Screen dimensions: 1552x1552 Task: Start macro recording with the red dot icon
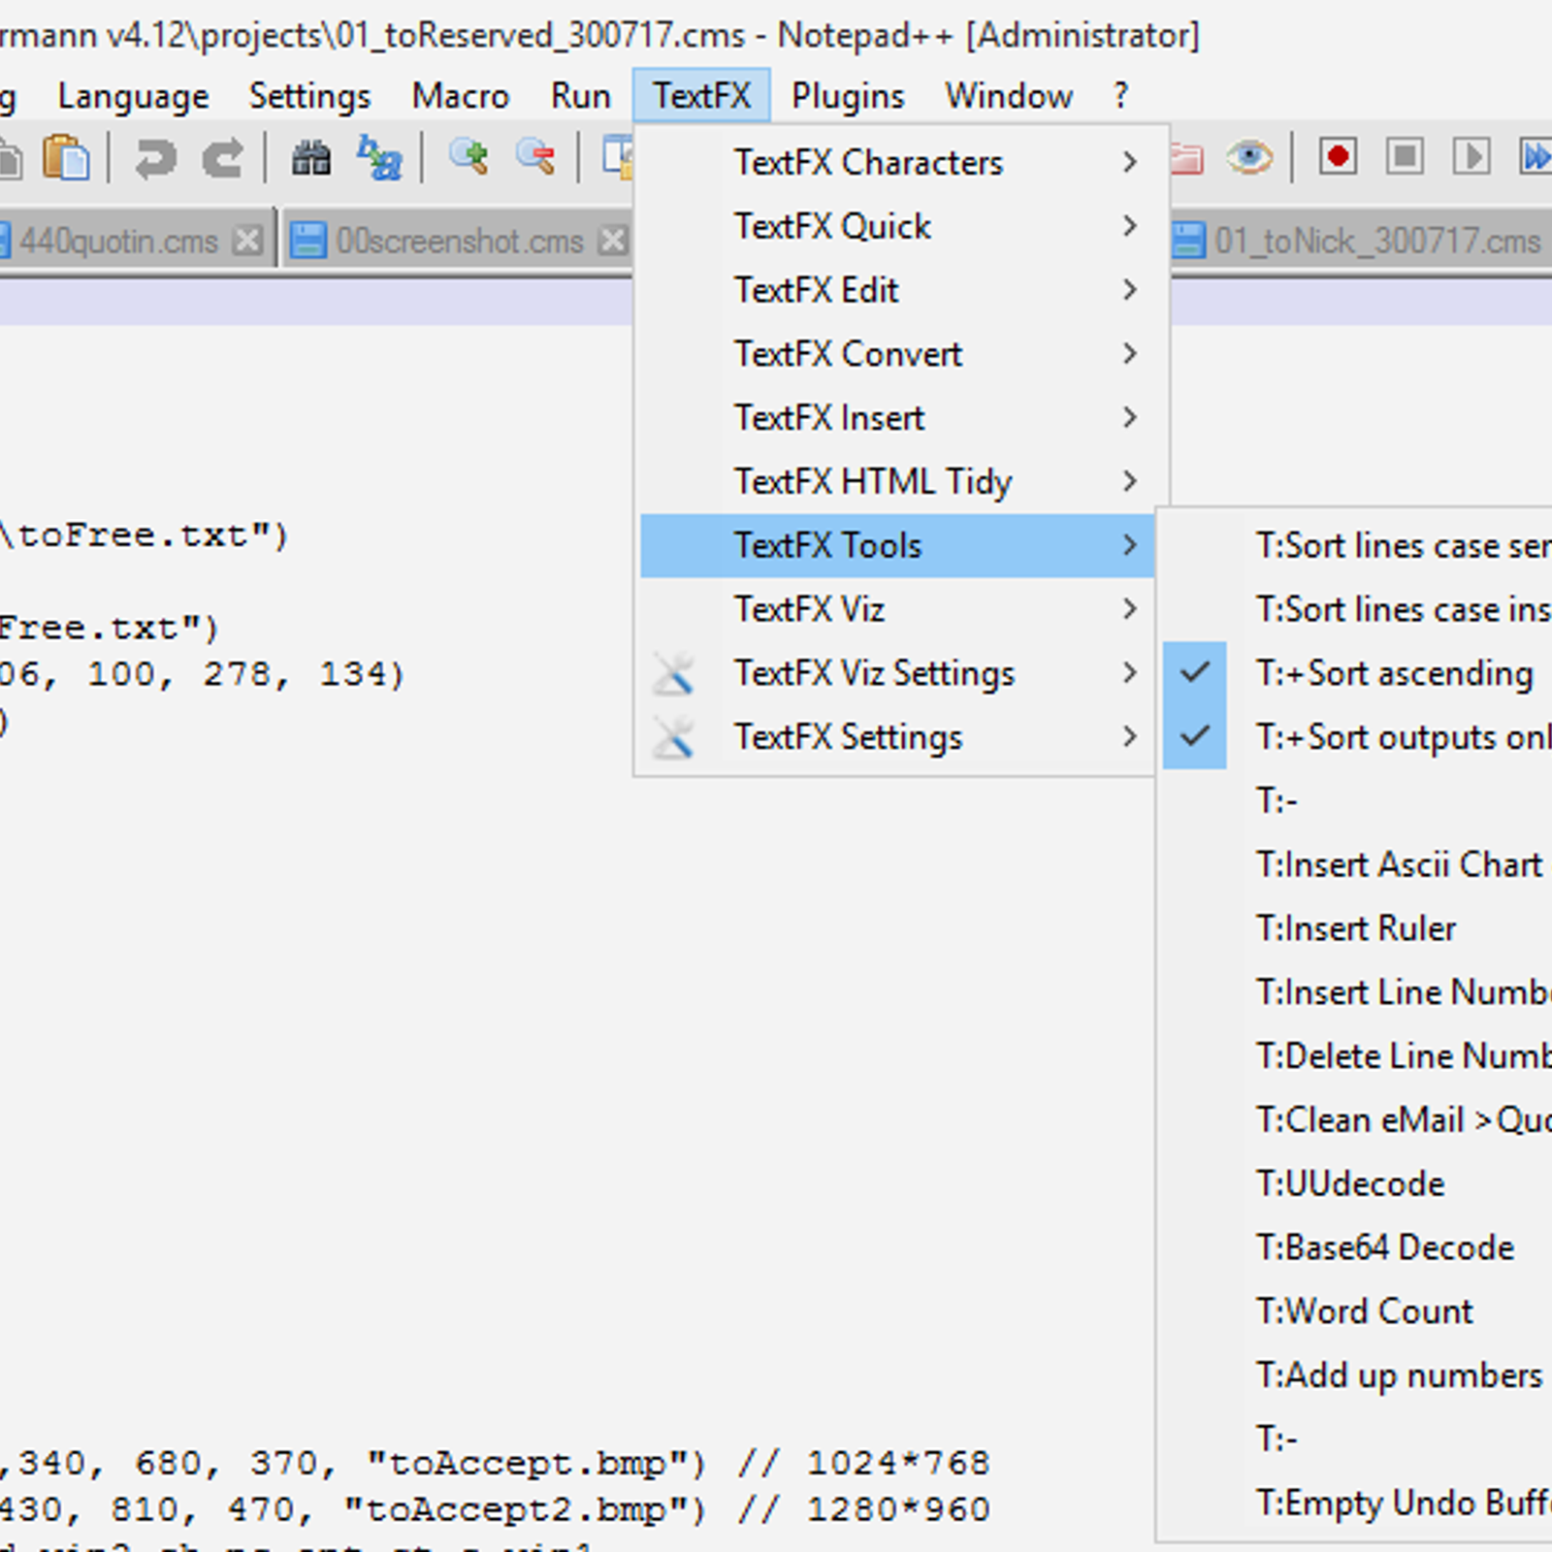(1338, 156)
